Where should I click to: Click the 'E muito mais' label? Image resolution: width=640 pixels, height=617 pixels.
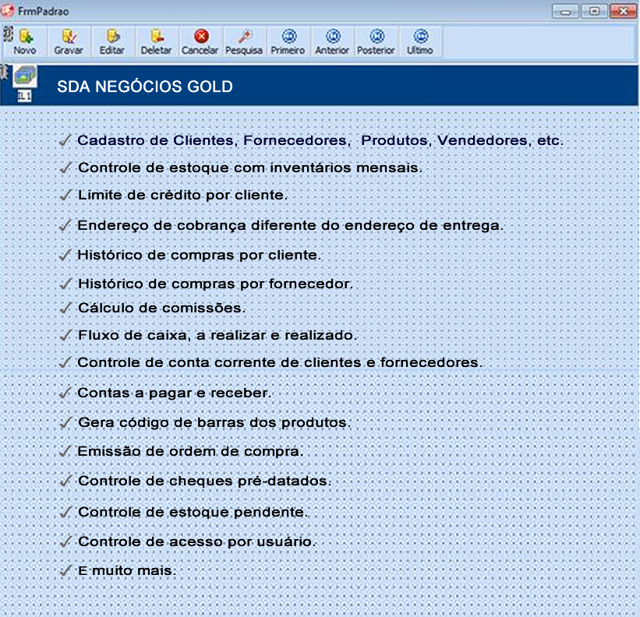point(127,571)
